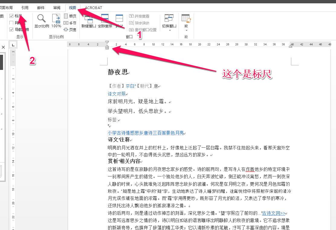The width and height of the screenshot is (336, 230).
Task: Open the 审阅 review tab
Action: (x=57, y=8)
